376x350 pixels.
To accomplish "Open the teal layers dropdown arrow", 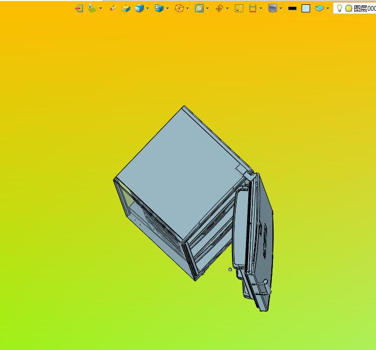I will click(x=327, y=9).
